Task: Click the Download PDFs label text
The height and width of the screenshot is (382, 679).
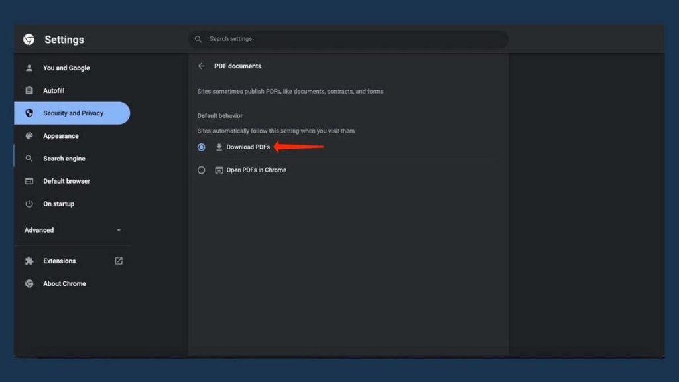Action: [x=248, y=147]
